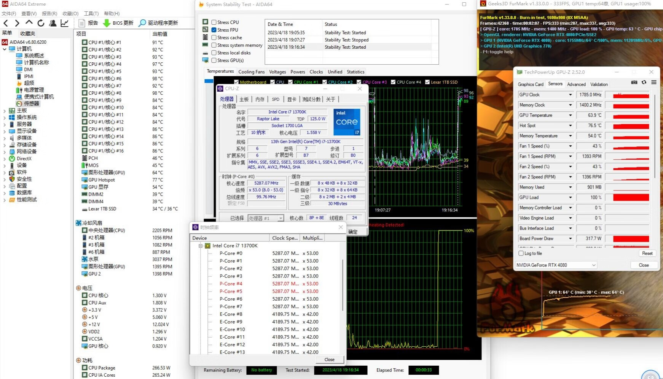Refresh AIDA64 with the refresh icon
Viewport: 663px width, 379px height.
click(x=41, y=23)
